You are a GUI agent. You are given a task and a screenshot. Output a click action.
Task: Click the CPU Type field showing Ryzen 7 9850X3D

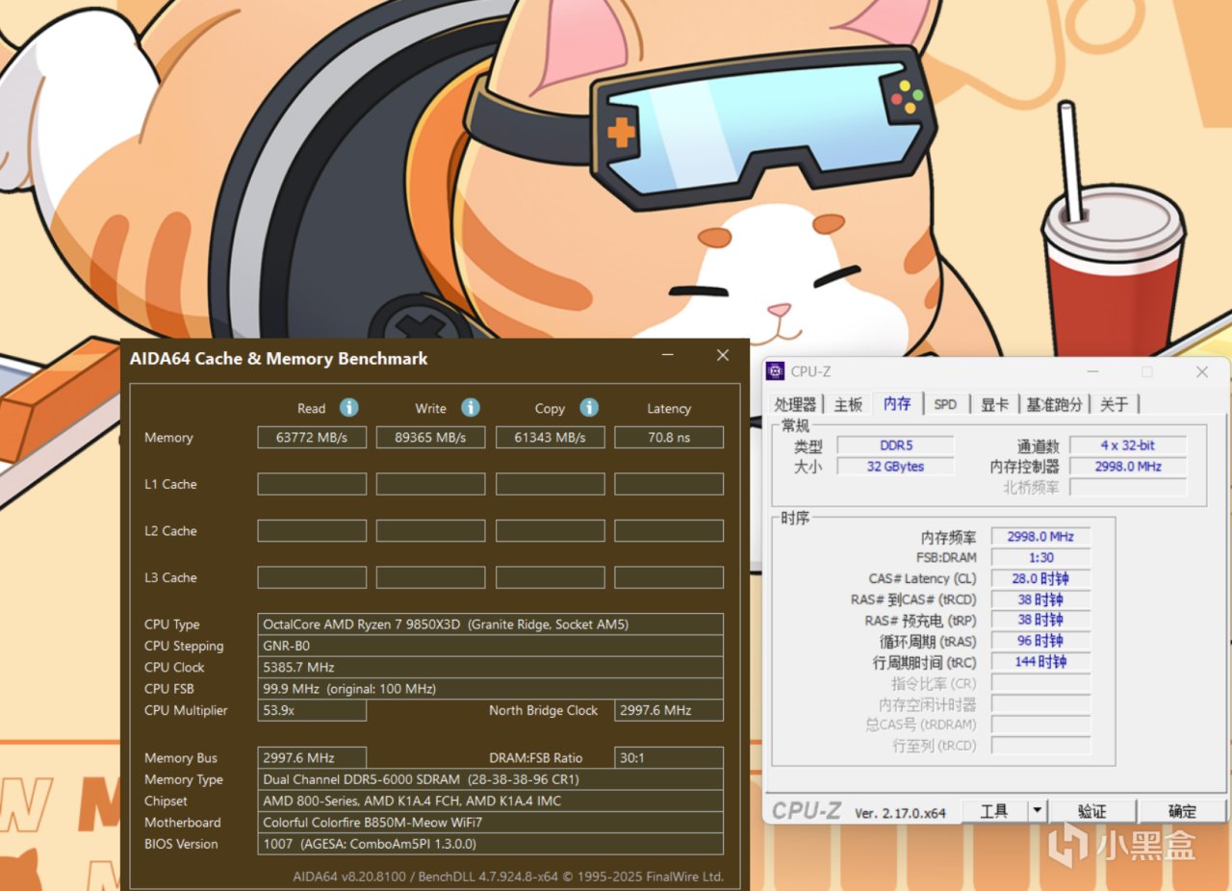tap(491, 624)
